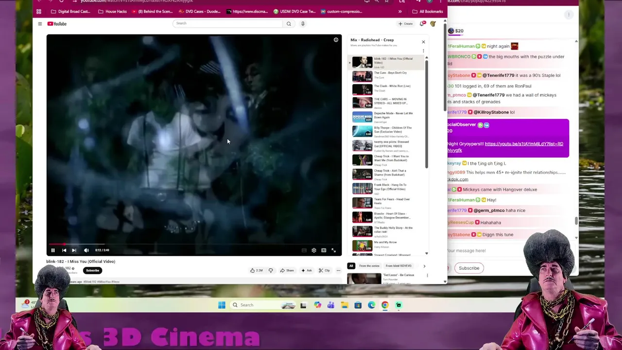Go to YouTube home via logo

57,23
